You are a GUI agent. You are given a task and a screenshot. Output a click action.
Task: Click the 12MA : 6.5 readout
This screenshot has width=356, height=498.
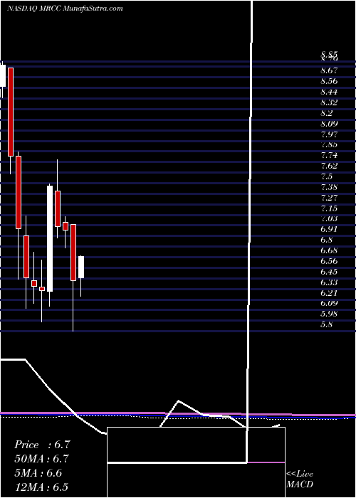(41, 487)
